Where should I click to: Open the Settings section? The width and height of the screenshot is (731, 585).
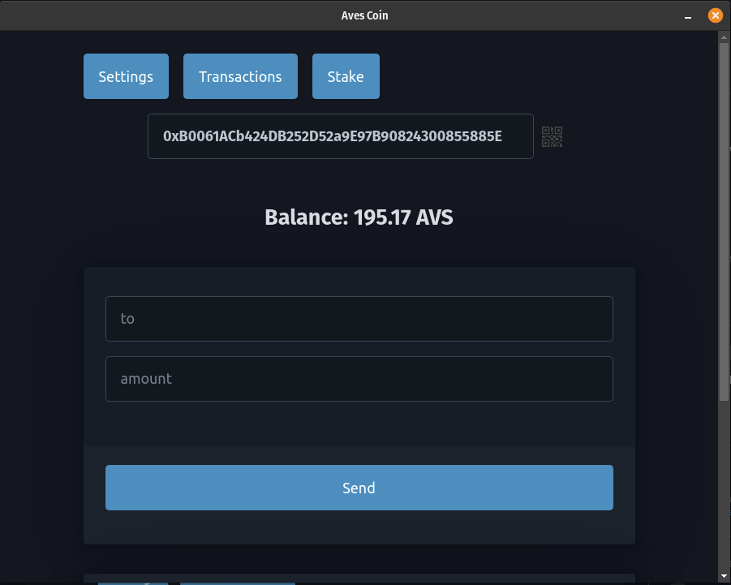126,75
